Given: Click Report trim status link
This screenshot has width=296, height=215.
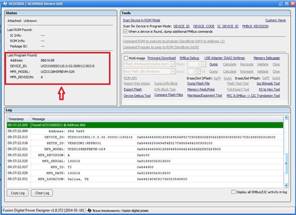Looking at the screenshot, I should click(x=137, y=83).
